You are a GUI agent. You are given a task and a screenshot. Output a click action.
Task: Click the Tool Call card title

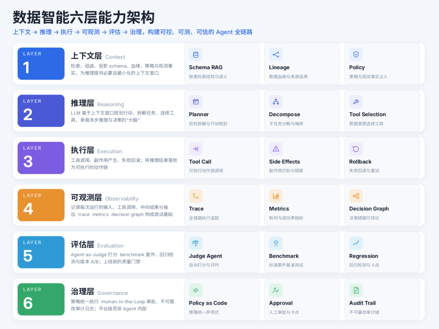point(200,161)
